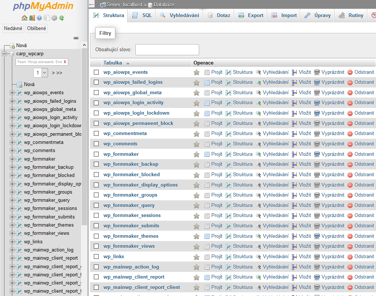Switch to the SQL tab

click(142, 15)
